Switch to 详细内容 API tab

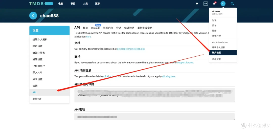pos(108,28)
